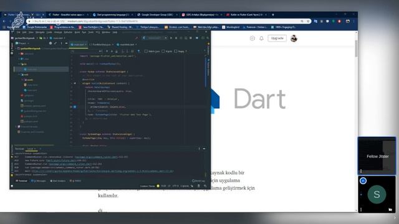Click the Build hammer icon in the IDE toolbar
Screen dimensions: 399x224
tap(137, 38)
